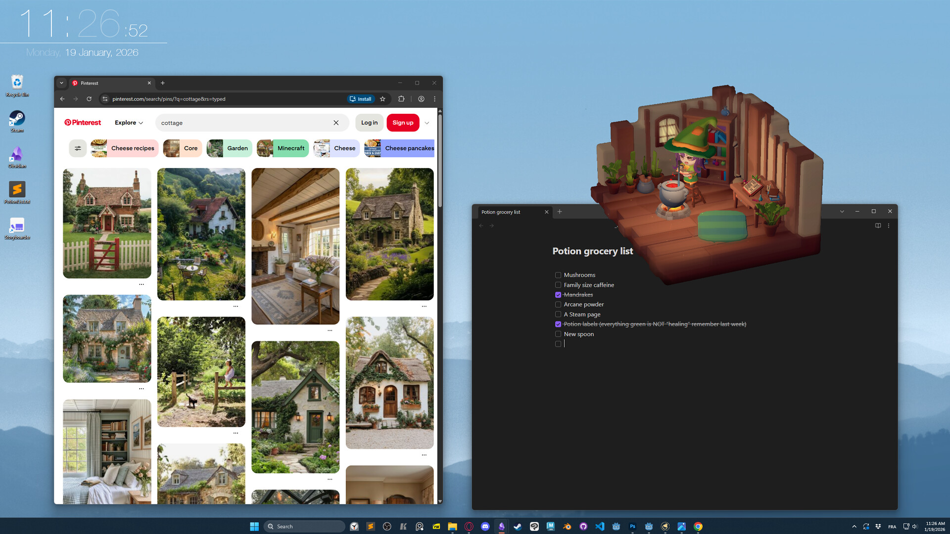Click the Log in button on Pinterest
The image size is (950, 534).
(369, 123)
